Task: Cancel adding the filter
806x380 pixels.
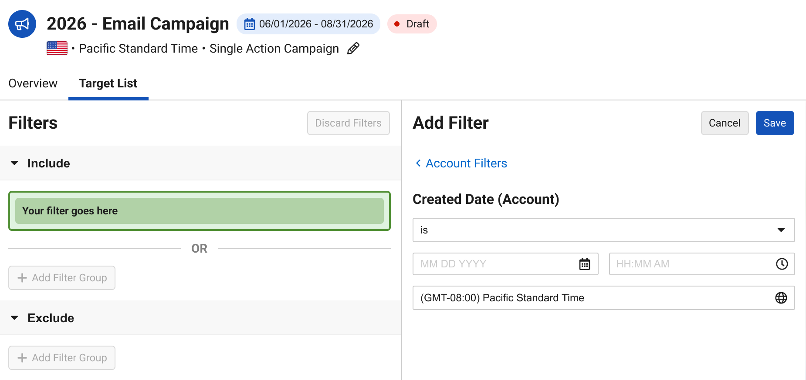Action: click(x=725, y=123)
